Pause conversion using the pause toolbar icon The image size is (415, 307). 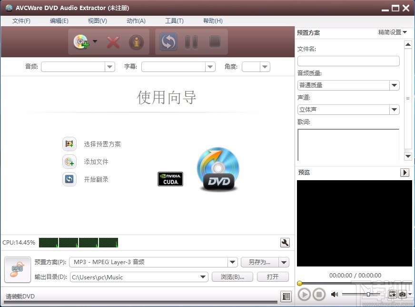coord(191,42)
